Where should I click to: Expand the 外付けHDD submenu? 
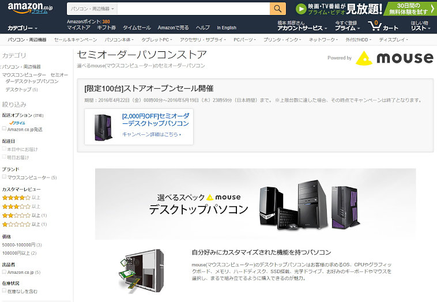point(359,40)
